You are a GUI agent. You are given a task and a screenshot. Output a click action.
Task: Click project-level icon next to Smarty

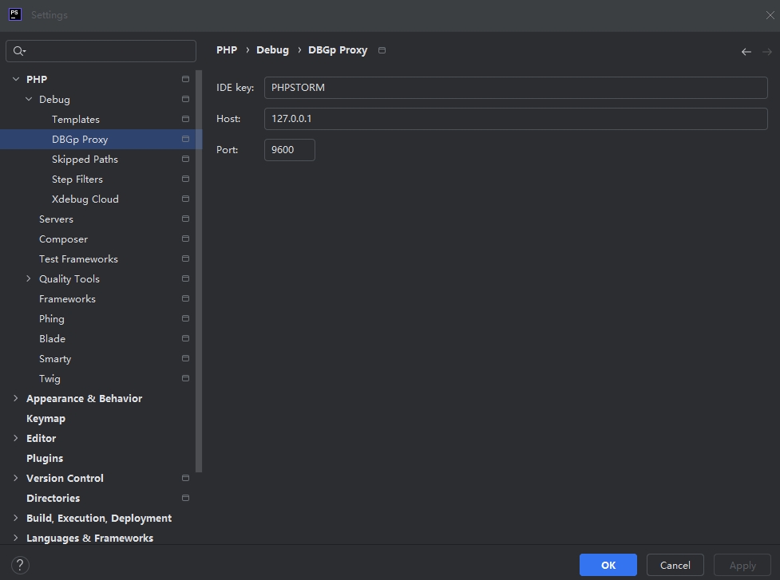185,358
